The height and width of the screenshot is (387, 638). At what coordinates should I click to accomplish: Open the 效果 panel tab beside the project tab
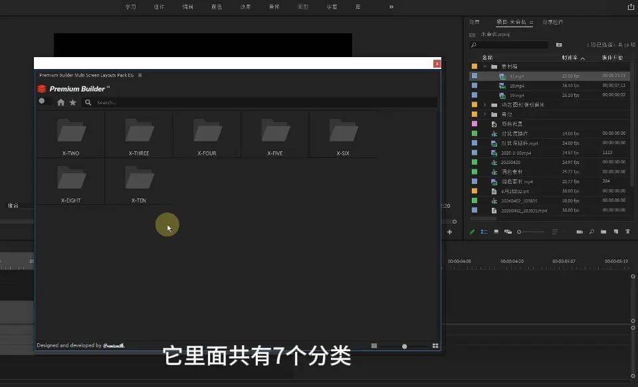[x=474, y=22]
